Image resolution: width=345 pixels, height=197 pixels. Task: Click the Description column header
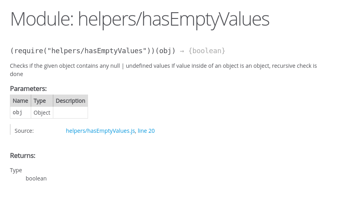point(70,101)
